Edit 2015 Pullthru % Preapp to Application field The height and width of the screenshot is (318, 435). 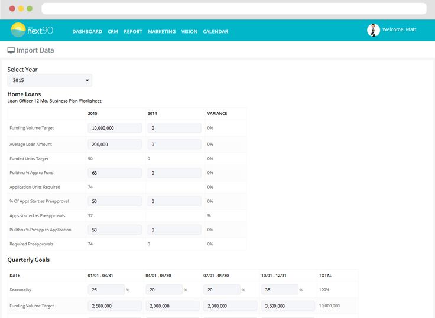[115, 230]
